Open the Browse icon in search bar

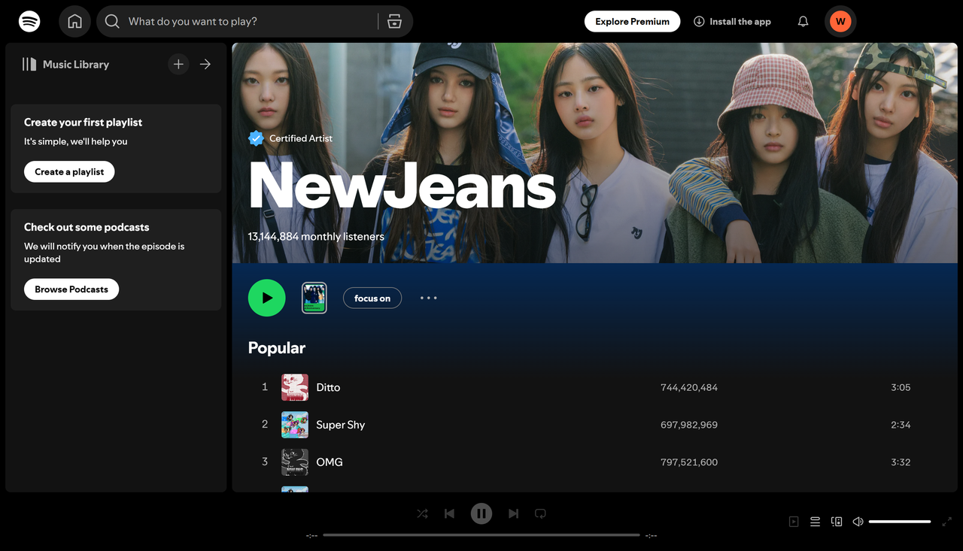click(395, 21)
